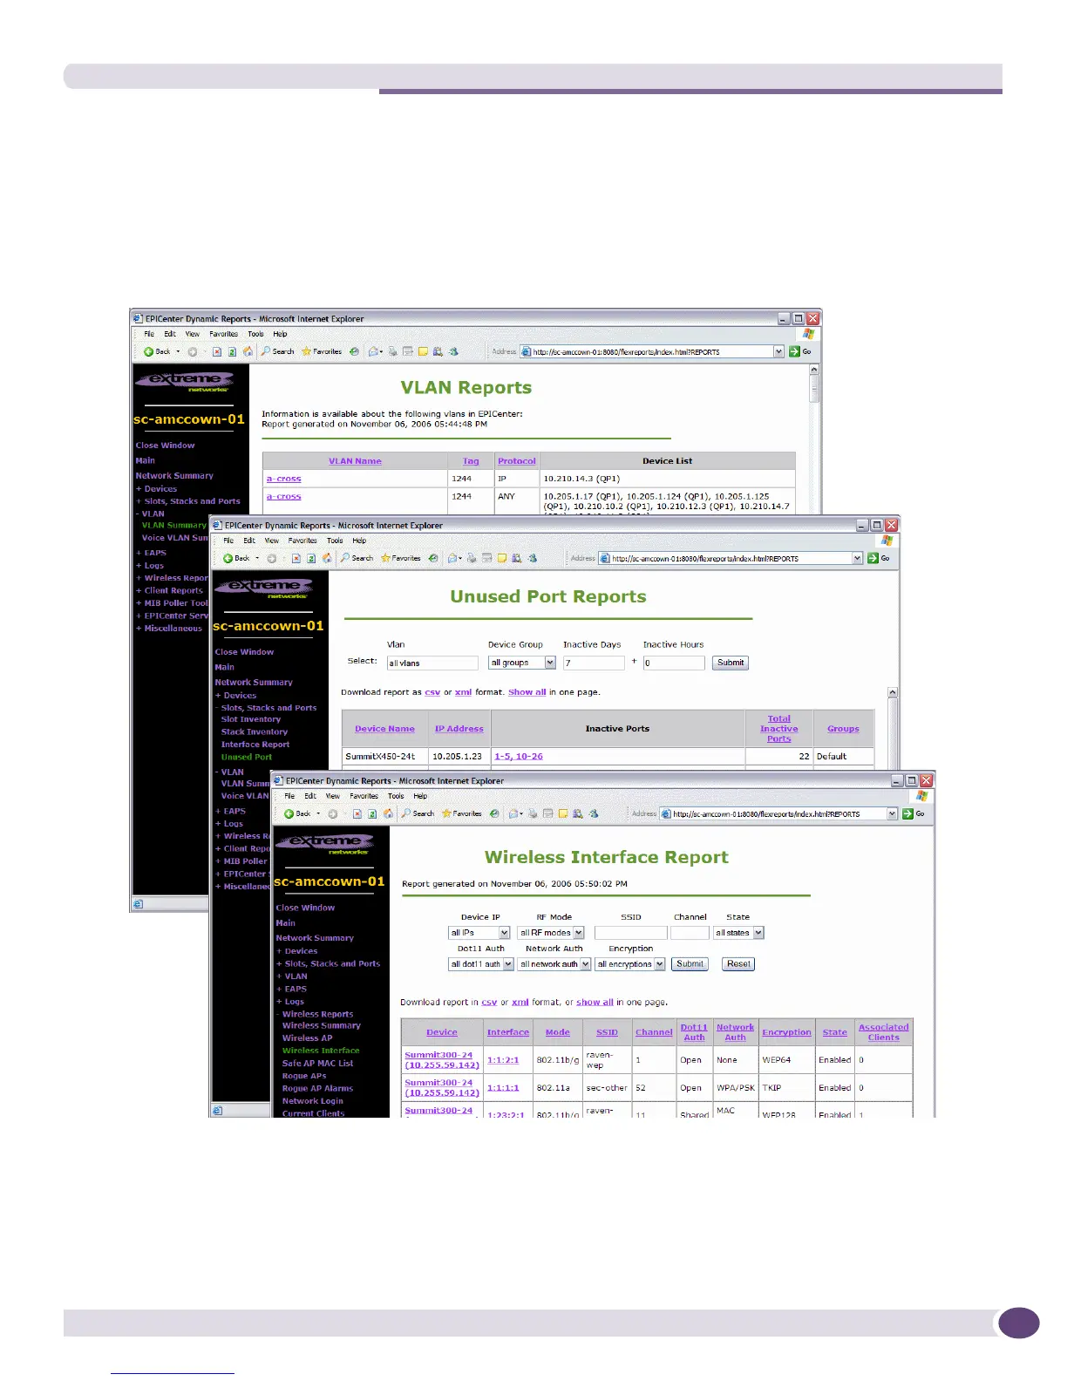Open File menu in Wireless Interface Report window
The image size is (1067, 1381).
click(x=289, y=796)
